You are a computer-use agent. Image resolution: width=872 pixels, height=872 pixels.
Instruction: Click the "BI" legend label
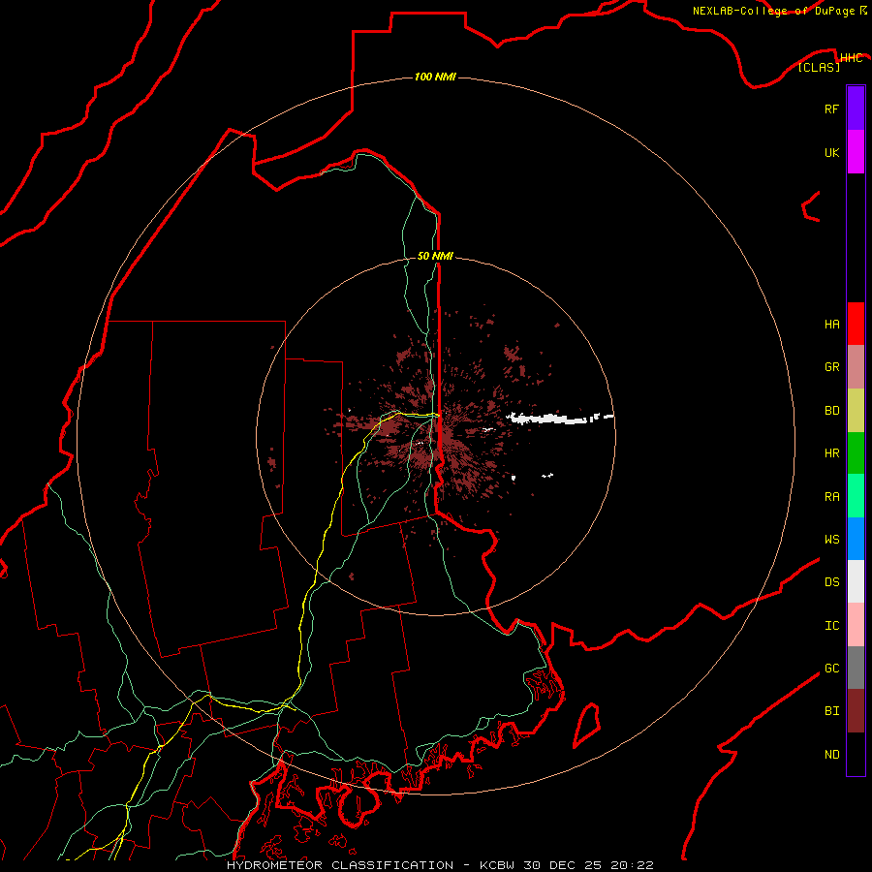click(831, 711)
